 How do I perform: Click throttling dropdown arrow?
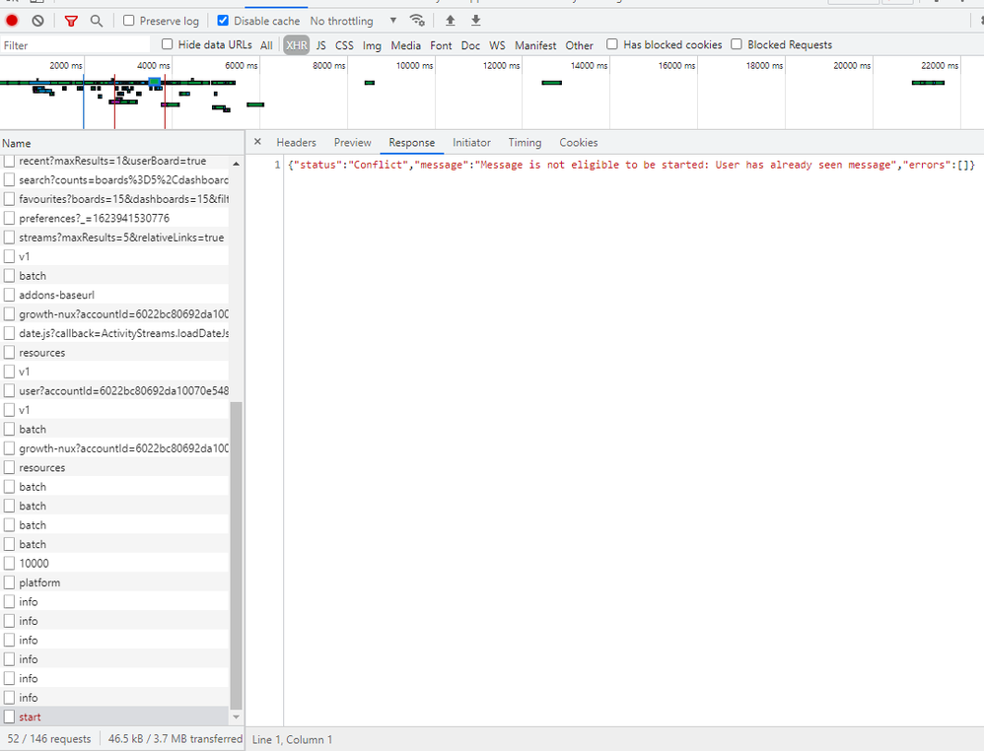[x=392, y=20]
